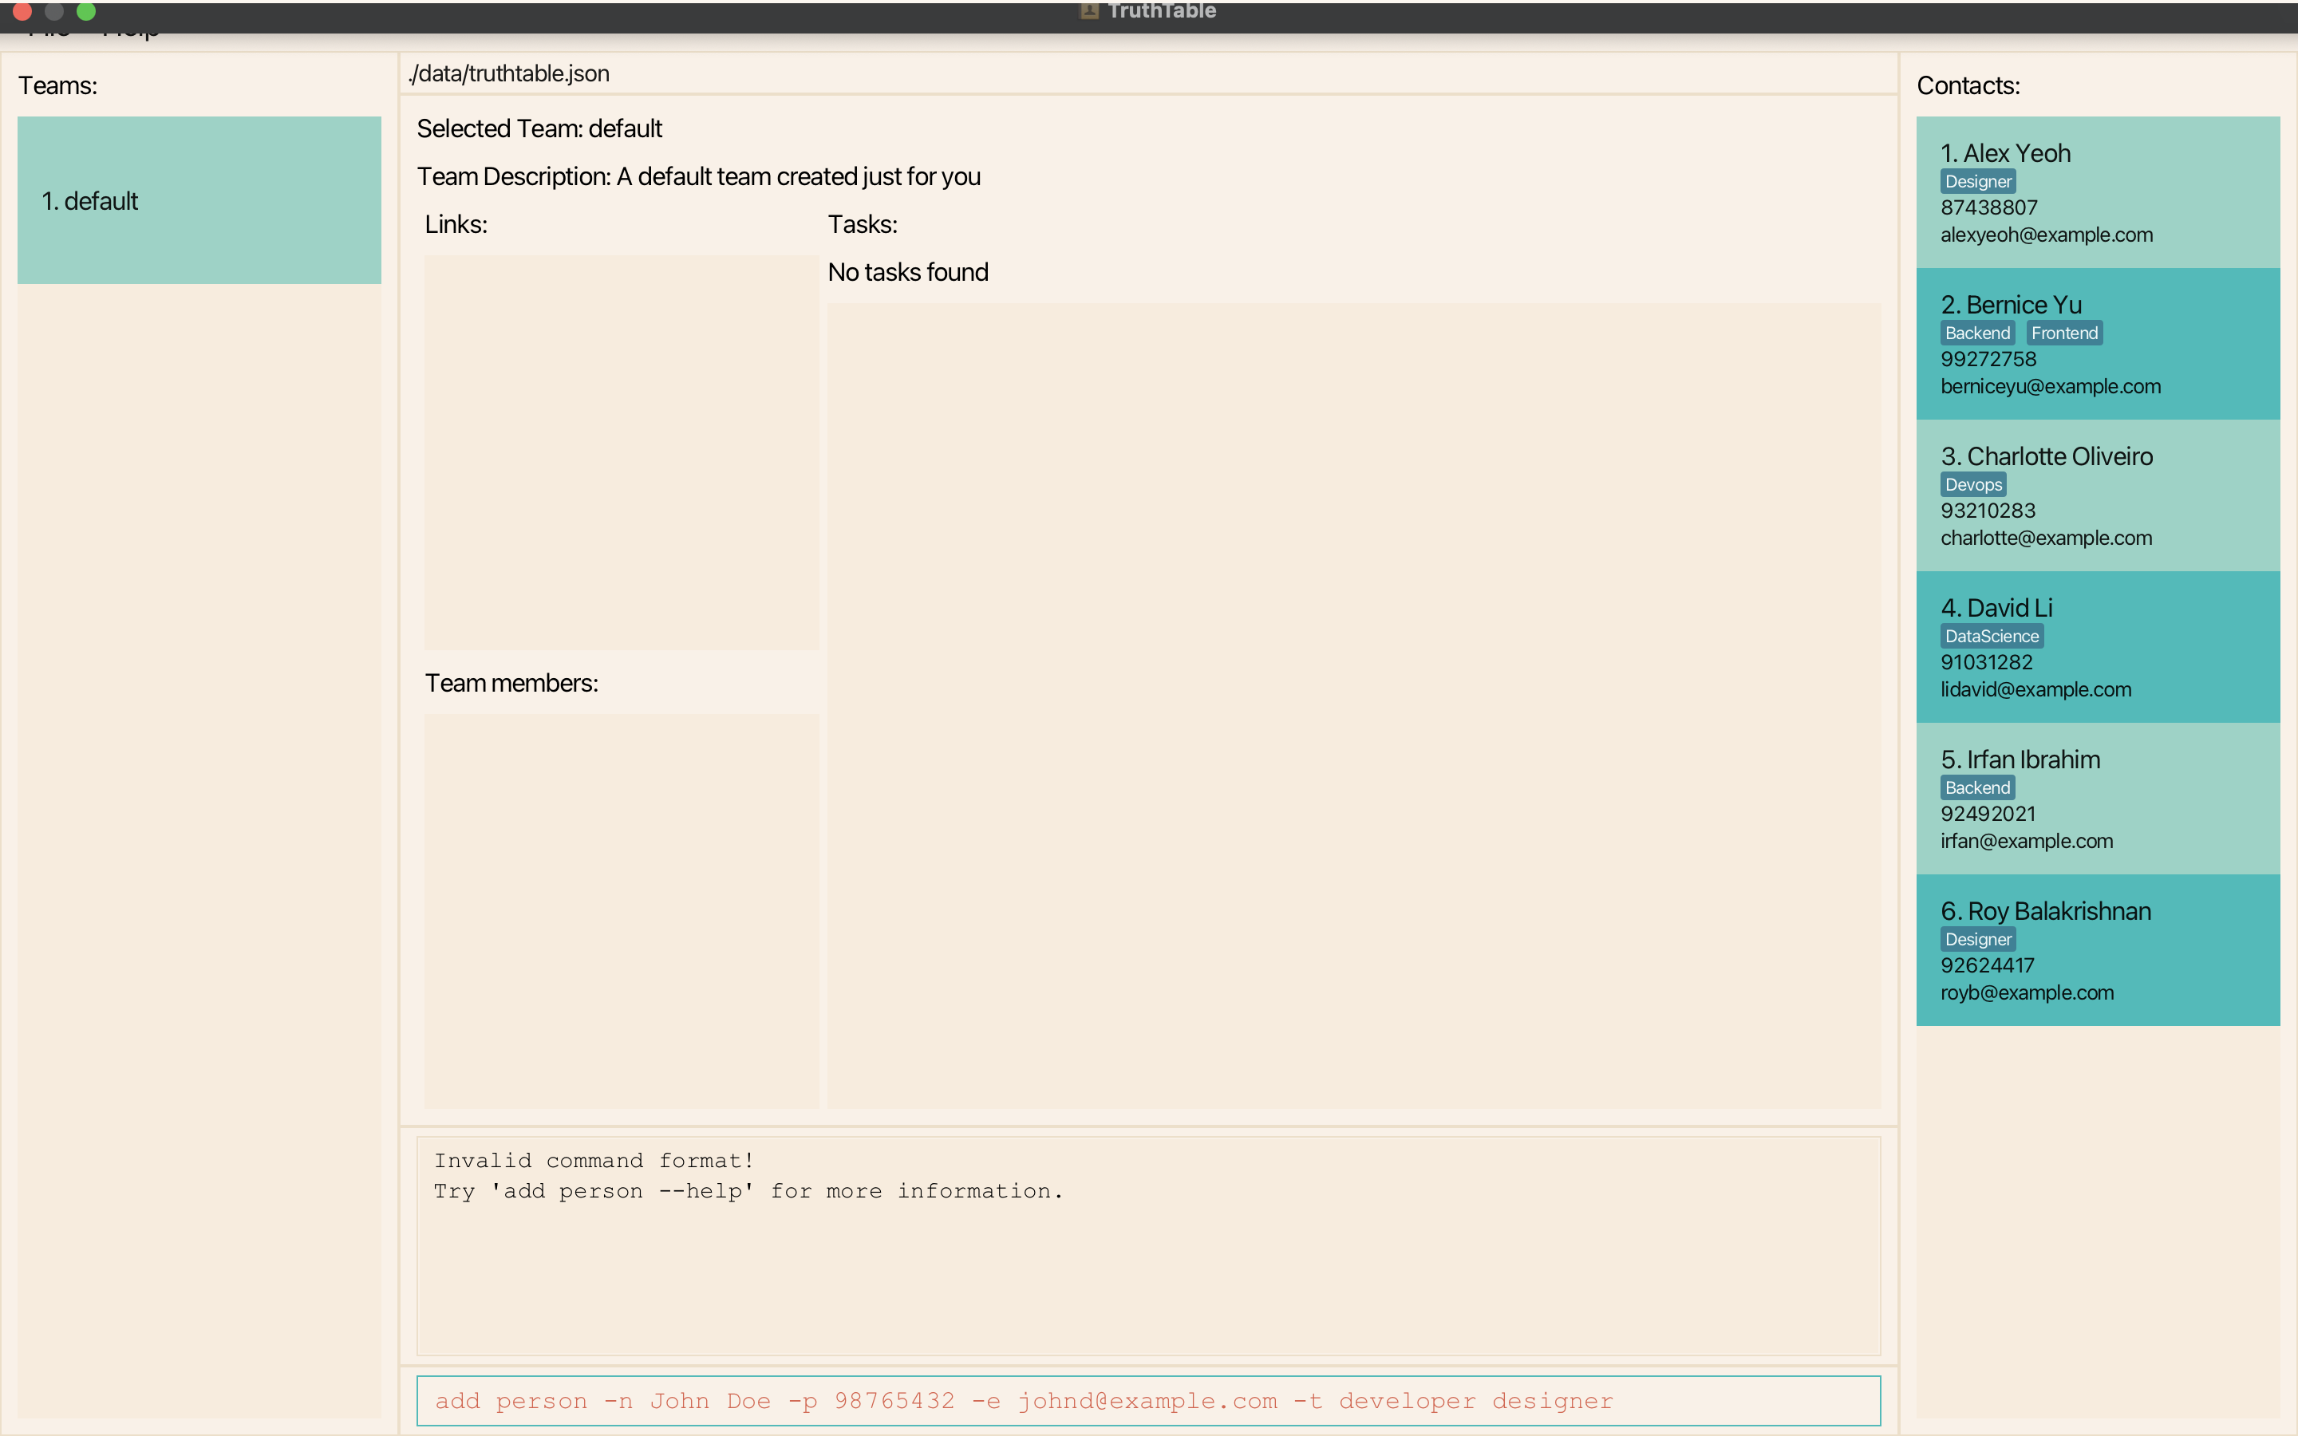Click the 'Contacts:' panel heading
This screenshot has height=1436, width=2298.
coord(1968,85)
